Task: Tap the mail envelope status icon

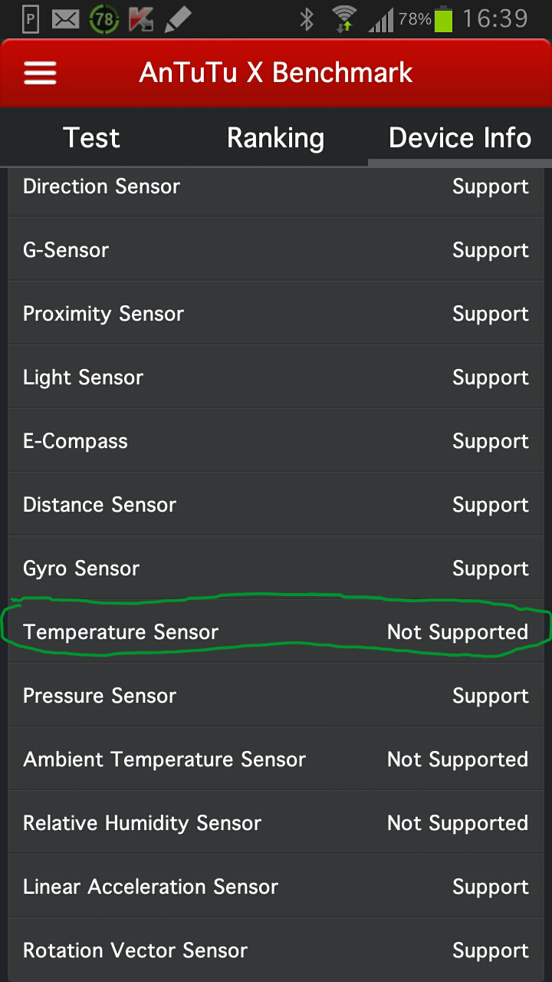Action: point(65,19)
